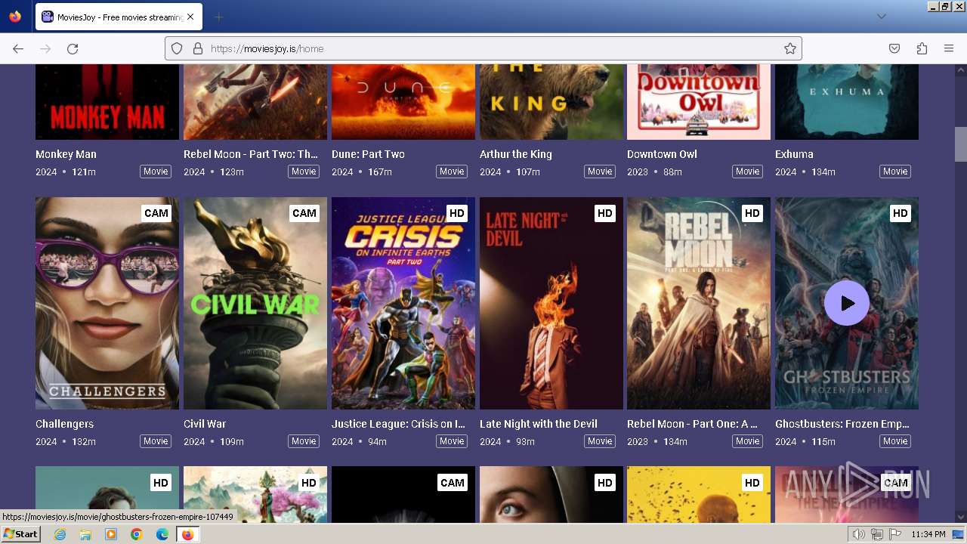The image size is (967, 544).
Task: Click the network tray icon
Action: [877, 534]
